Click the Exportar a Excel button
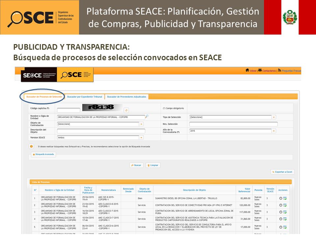Screen dimensions: 316x237 (282, 172)
